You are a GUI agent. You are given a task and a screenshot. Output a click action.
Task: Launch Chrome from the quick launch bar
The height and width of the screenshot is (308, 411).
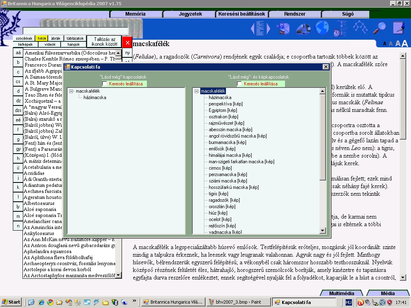(50, 302)
